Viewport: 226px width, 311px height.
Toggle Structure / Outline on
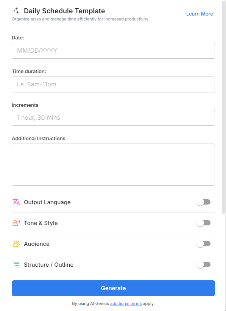point(203,264)
